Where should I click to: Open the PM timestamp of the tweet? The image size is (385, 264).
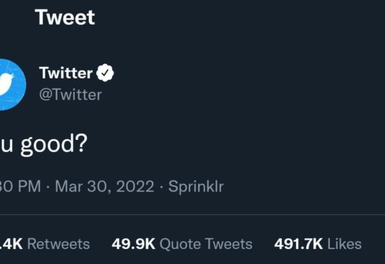pos(21,186)
